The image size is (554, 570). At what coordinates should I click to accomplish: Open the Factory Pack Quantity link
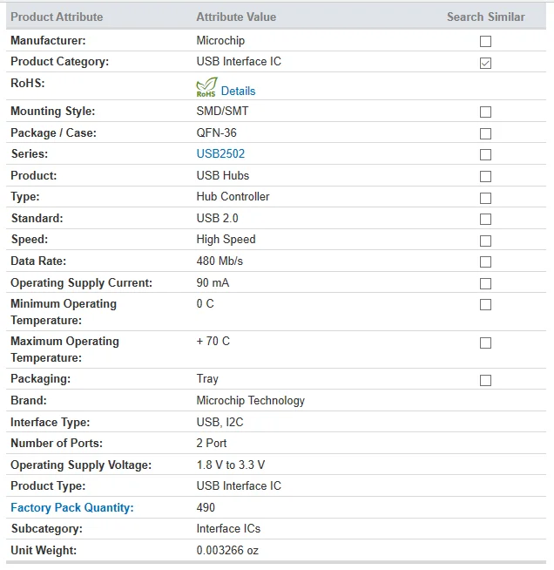click(x=72, y=507)
